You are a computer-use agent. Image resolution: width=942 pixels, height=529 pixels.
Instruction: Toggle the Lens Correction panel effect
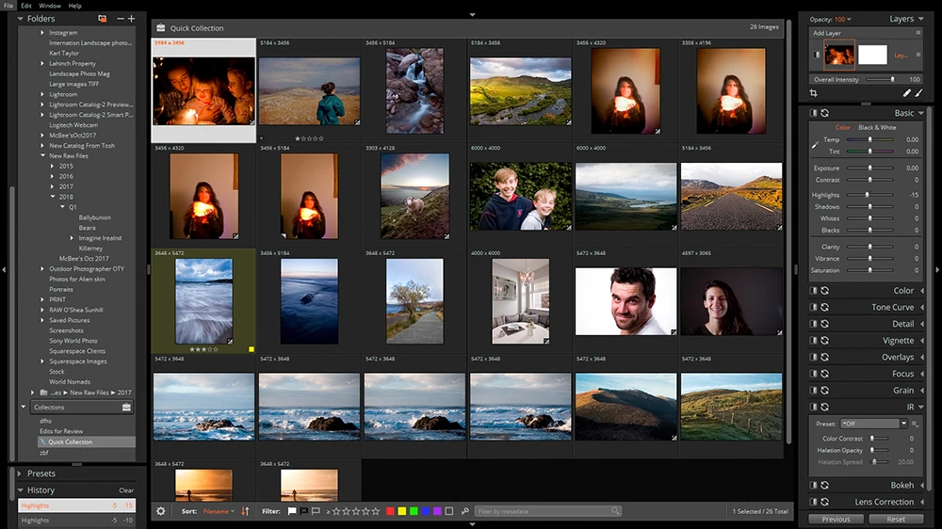814,502
